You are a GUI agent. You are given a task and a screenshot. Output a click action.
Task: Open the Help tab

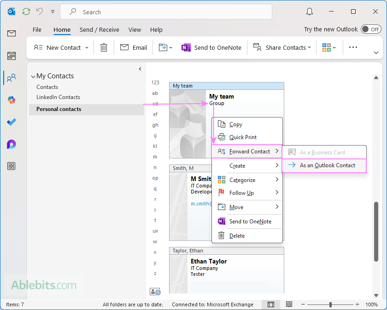pos(156,29)
